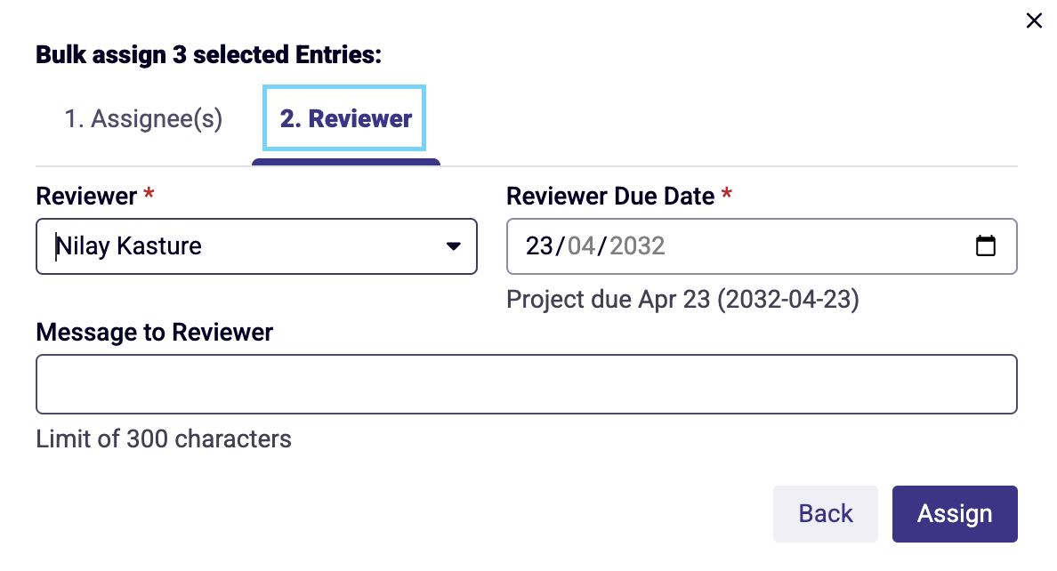Click the Bulk assign 3 selected Entries heading
1057x571 pixels.
[x=208, y=54]
